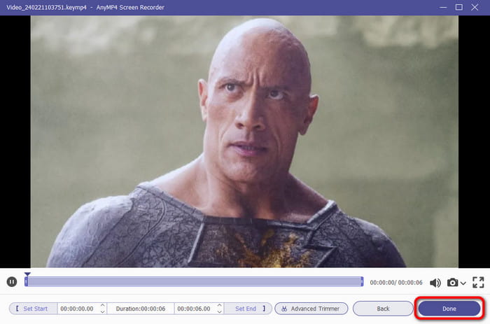The image size is (490, 324).
Task: Click the Duration:00:00:06 text
Action: point(141,309)
